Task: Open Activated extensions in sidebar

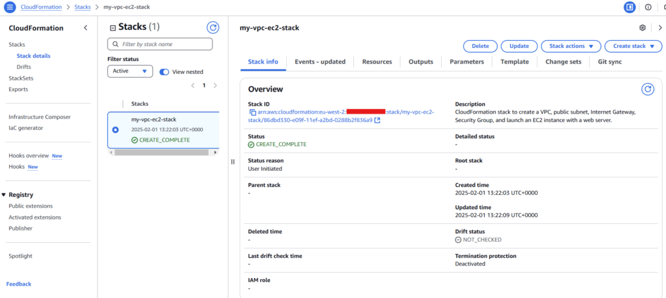Action: point(35,217)
